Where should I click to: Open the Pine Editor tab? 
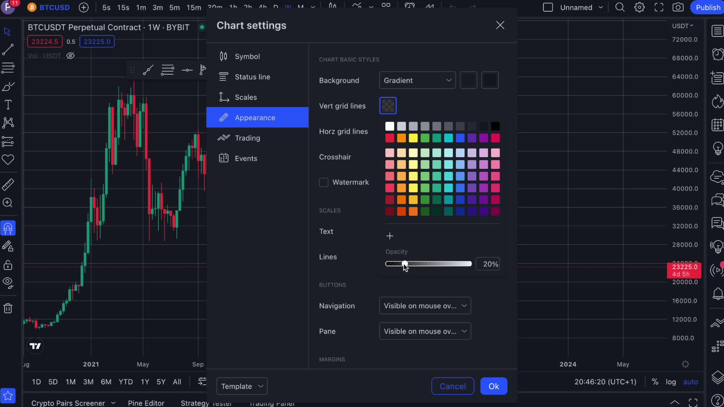coord(146,403)
